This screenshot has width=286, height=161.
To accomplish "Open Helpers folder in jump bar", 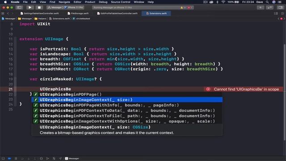I will (x=41, y=19).
